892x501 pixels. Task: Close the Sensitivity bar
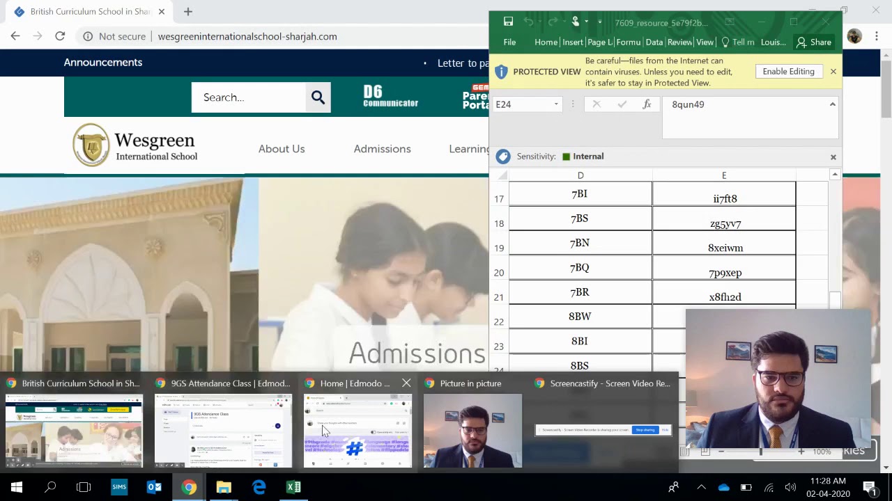(x=833, y=157)
